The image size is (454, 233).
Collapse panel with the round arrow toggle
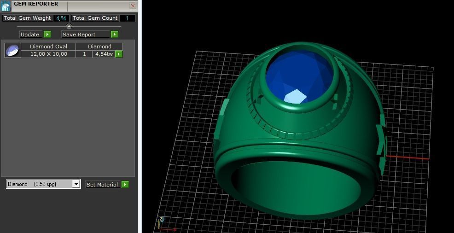69,26
